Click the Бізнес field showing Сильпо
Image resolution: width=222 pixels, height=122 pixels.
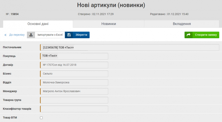click(x=74, y=74)
